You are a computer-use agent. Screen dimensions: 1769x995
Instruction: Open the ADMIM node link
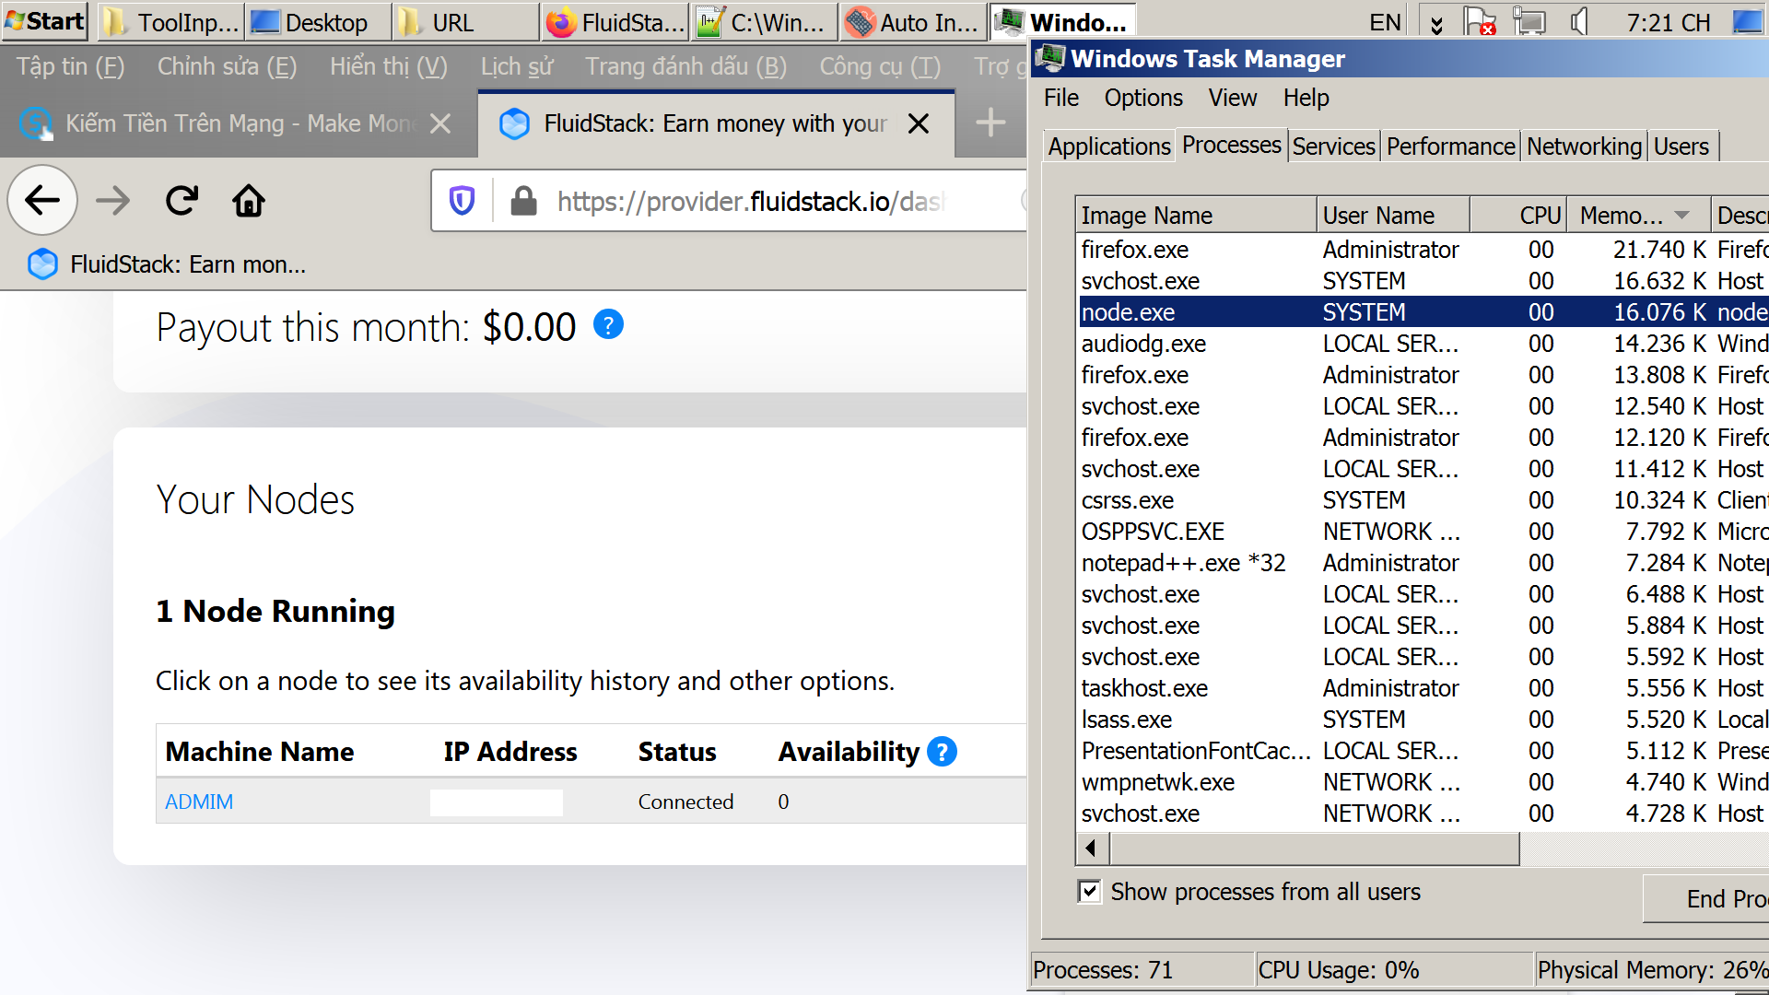tap(199, 802)
